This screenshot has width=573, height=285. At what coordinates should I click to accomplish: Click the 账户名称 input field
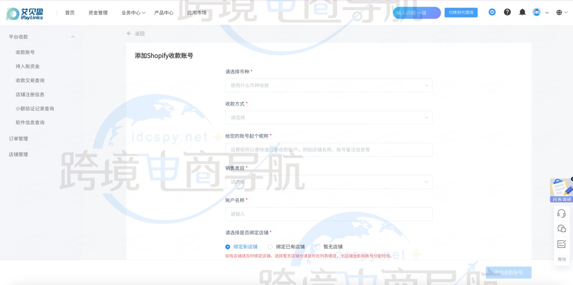tap(328, 214)
